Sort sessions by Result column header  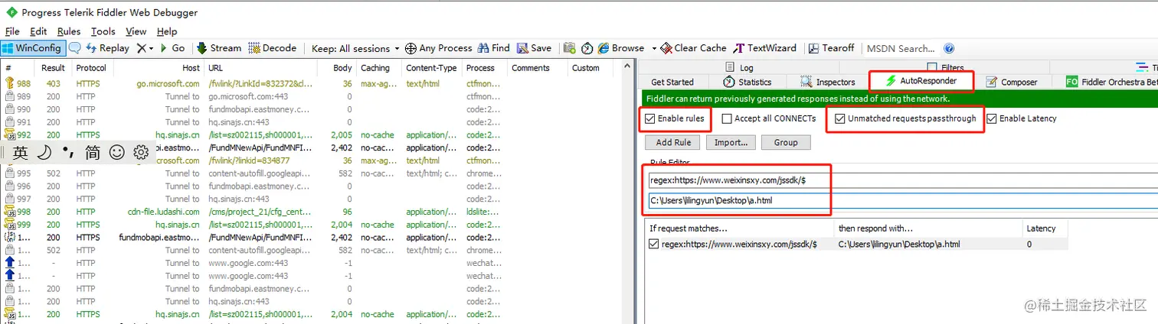pyautogui.click(x=54, y=68)
